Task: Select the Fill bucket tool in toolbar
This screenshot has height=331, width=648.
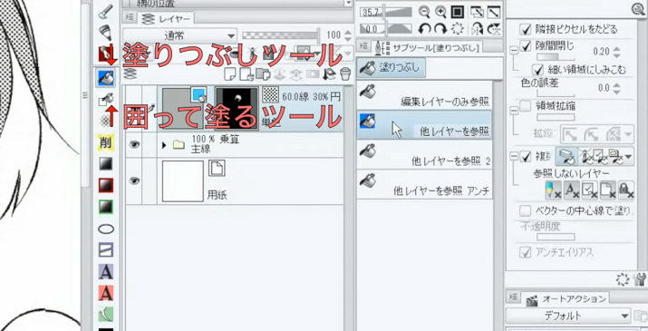Action: (x=106, y=77)
